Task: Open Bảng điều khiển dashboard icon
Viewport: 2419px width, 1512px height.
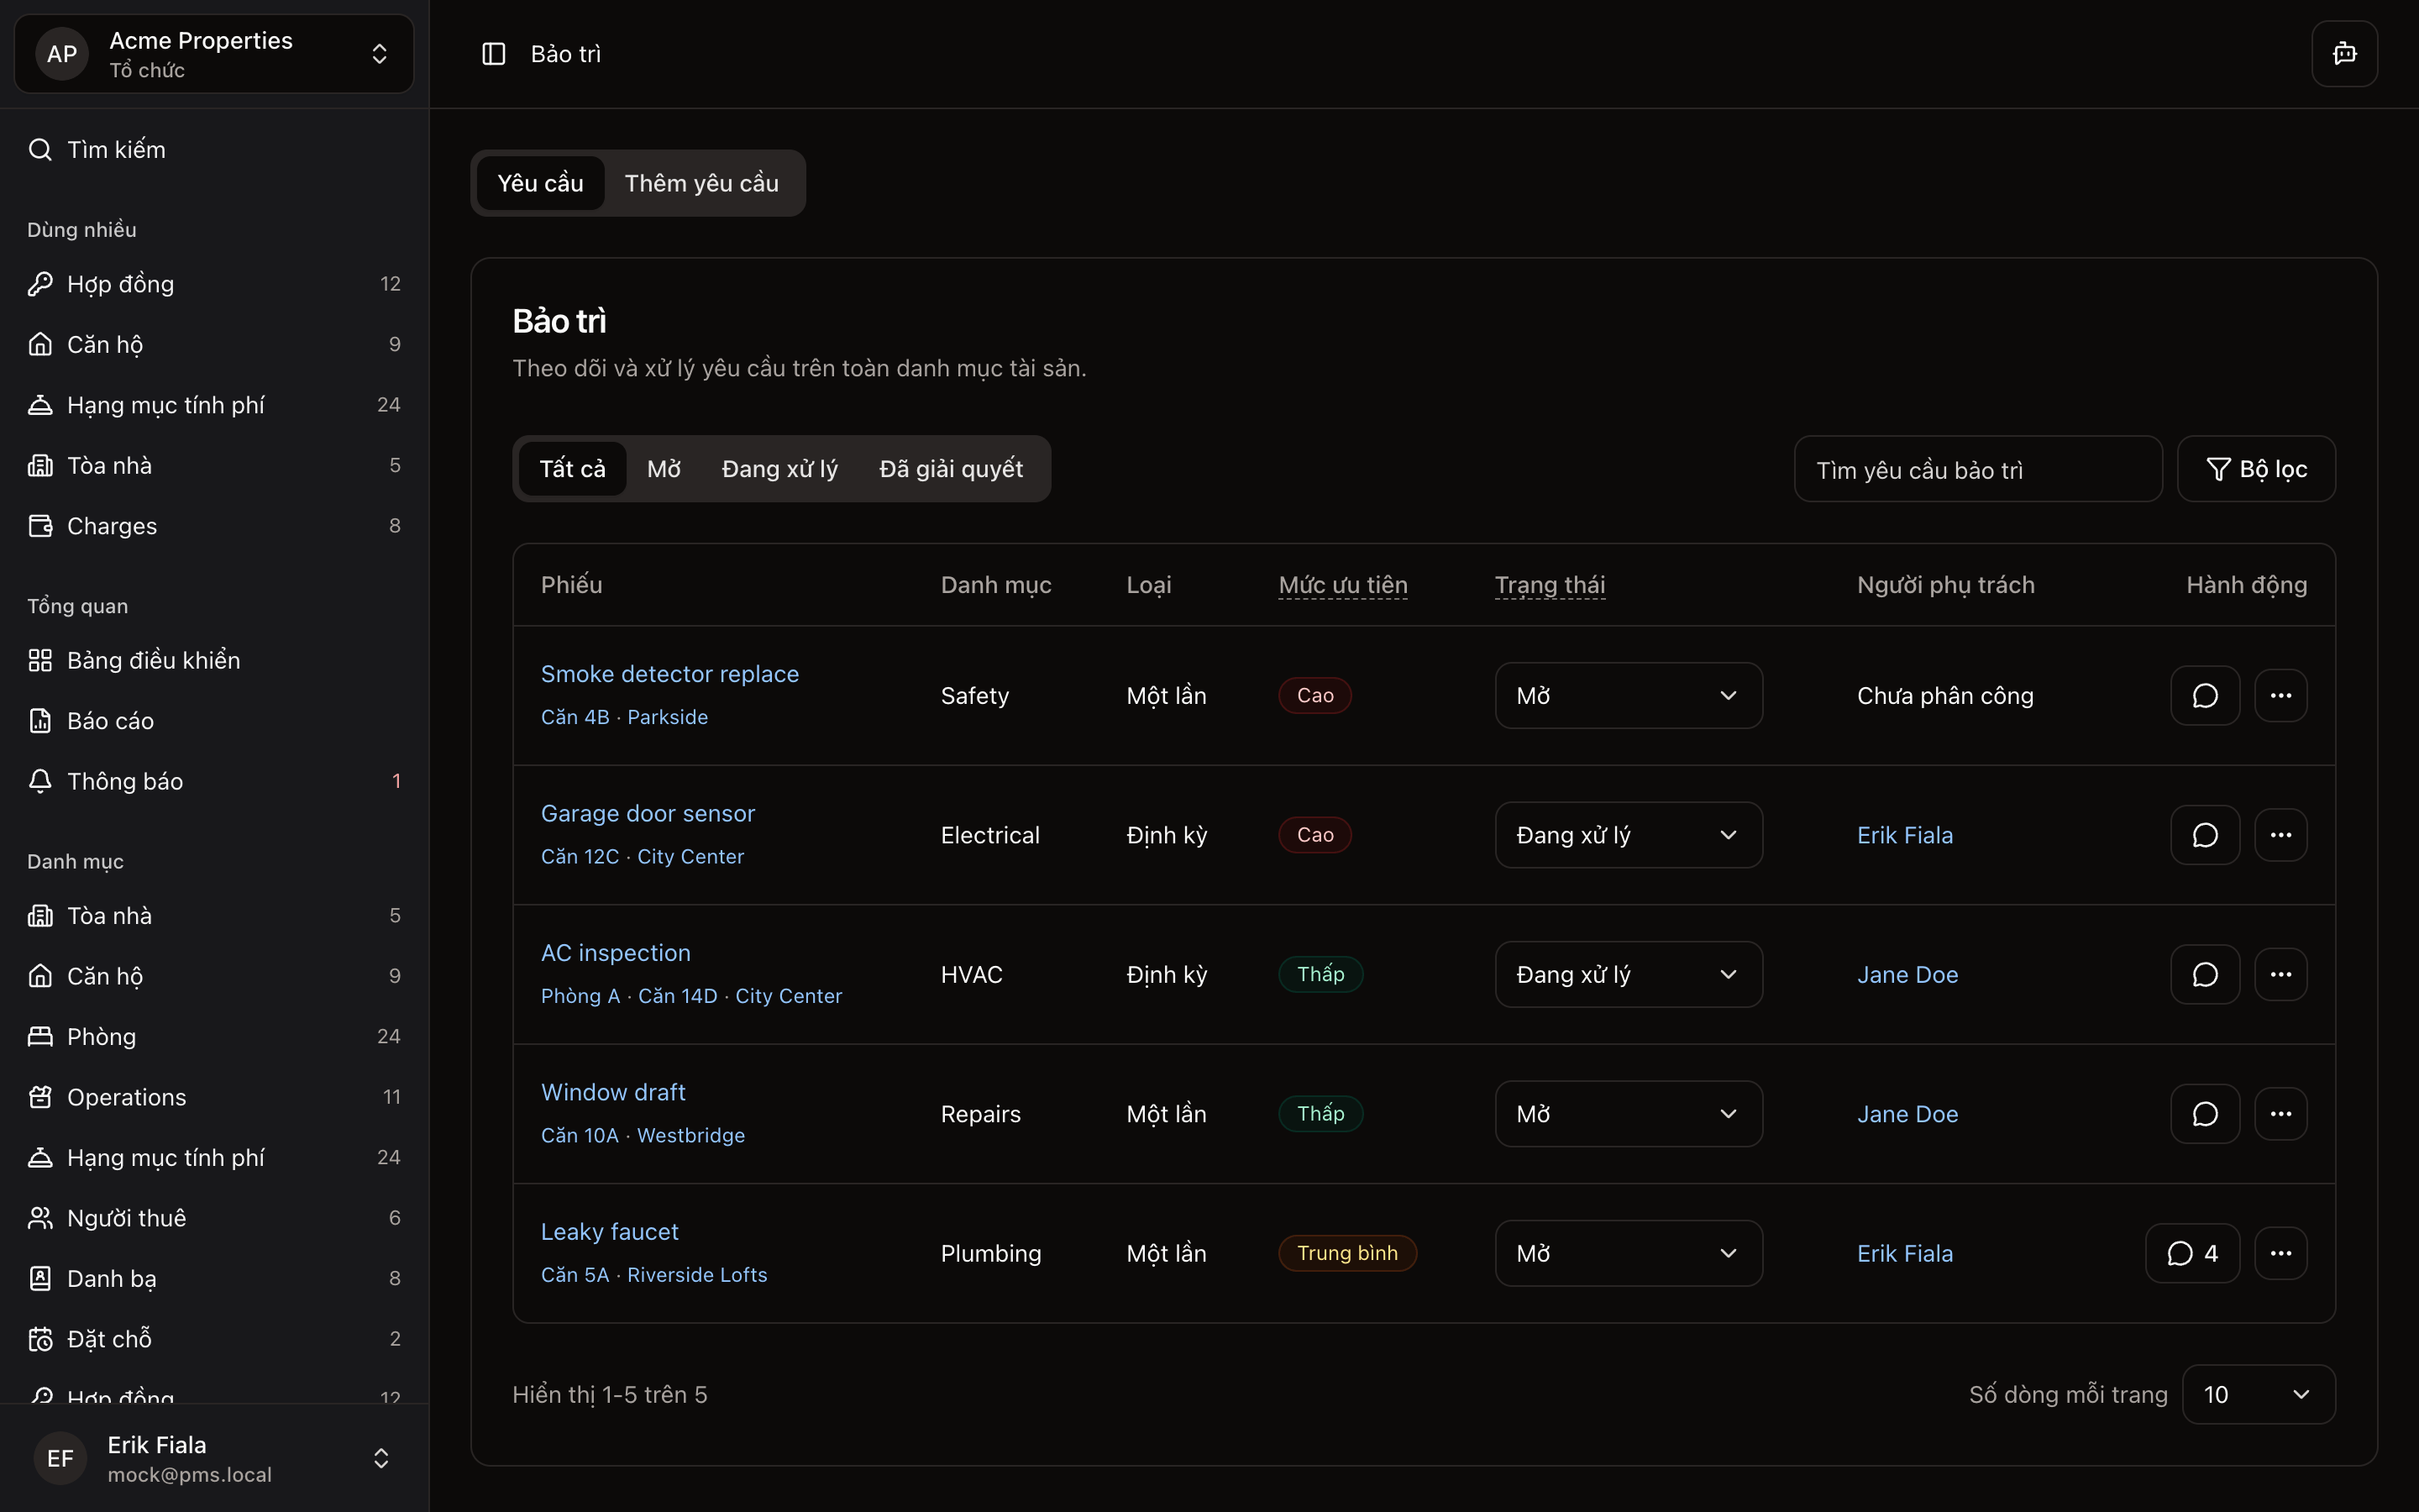Action: (x=40, y=660)
